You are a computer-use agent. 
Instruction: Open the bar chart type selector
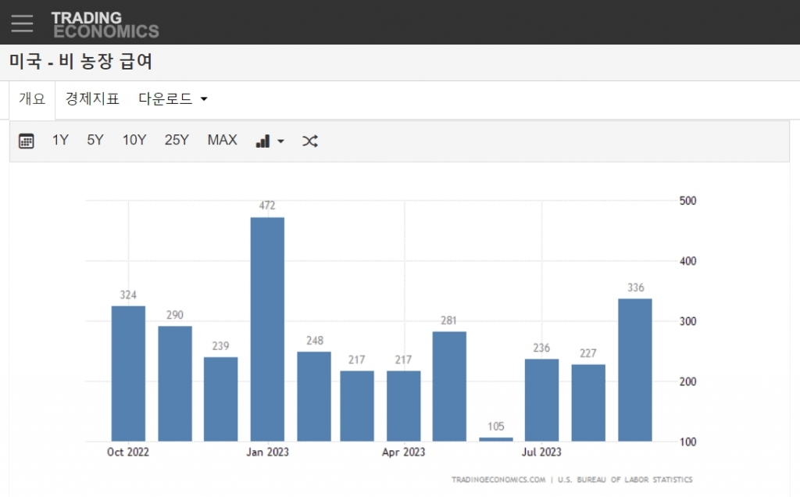pyautogui.click(x=270, y=141)
